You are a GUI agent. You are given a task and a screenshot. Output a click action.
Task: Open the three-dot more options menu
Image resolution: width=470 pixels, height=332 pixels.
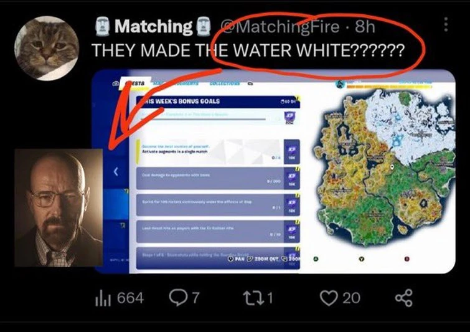click(x=446, y=24)
